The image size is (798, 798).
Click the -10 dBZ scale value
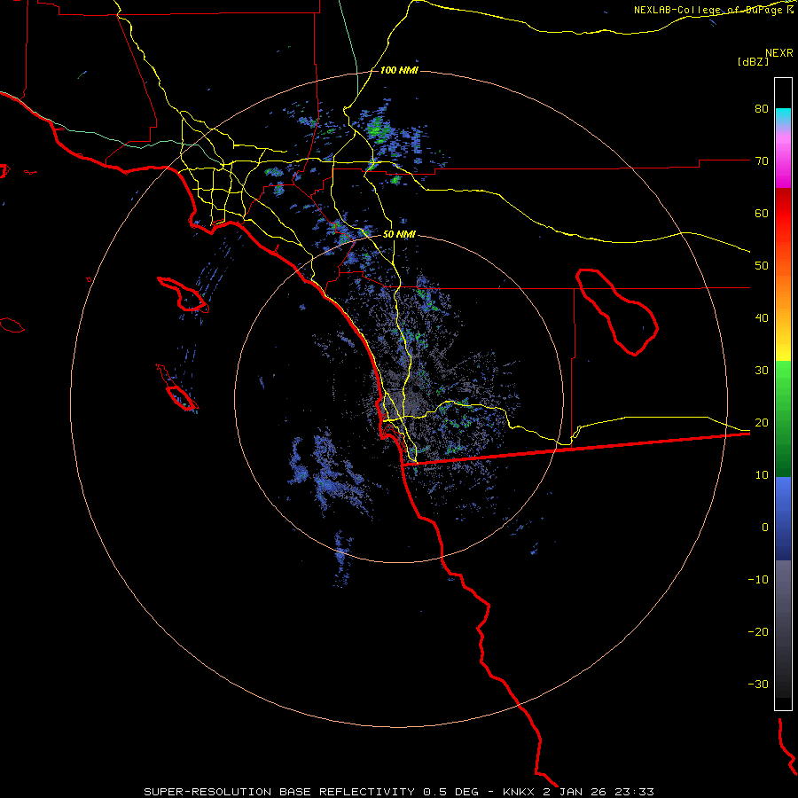tap(758, 580)
